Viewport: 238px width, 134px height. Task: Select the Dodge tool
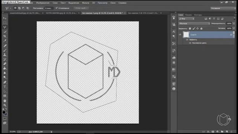click(5, 77)
